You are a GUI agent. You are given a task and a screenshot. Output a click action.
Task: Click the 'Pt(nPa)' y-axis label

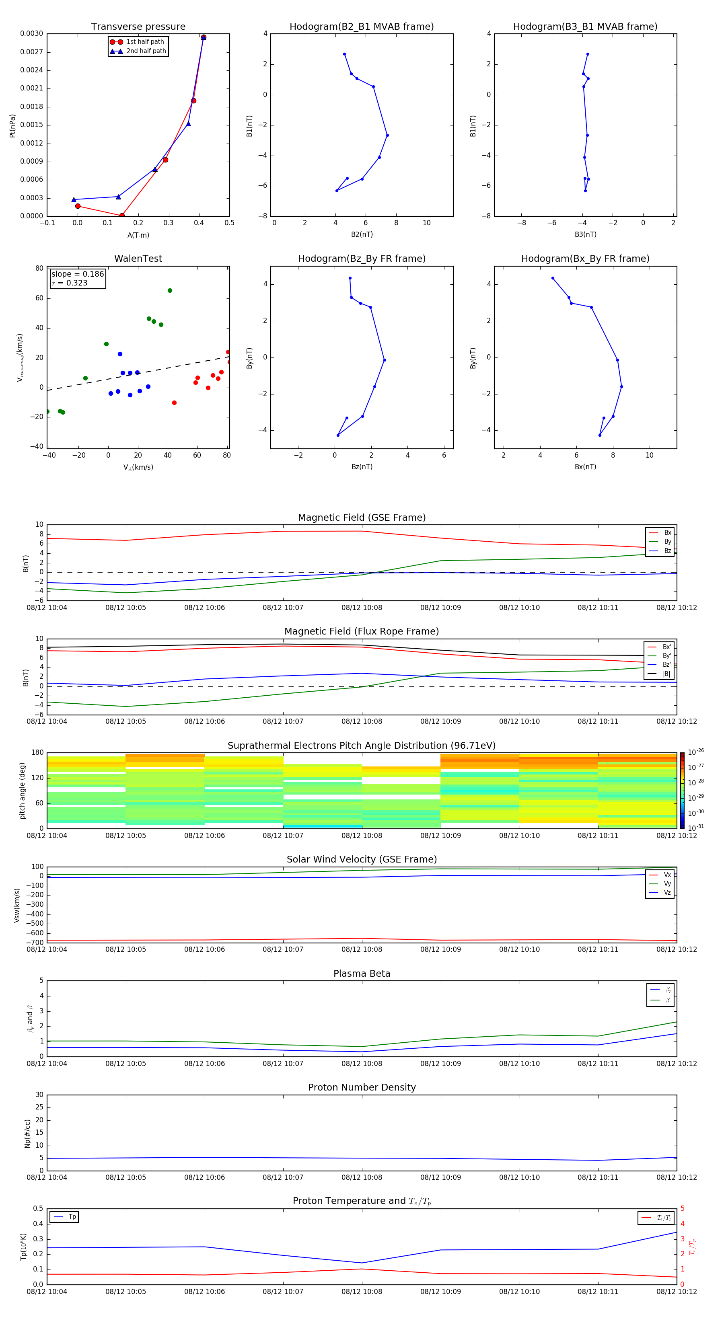(12, 126)
